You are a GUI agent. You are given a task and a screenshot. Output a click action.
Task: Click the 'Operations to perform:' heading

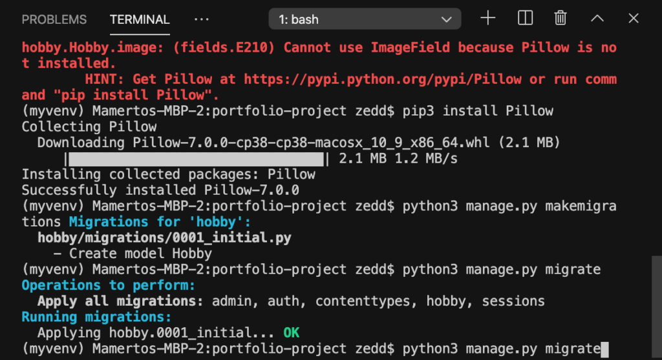[108, 285]
